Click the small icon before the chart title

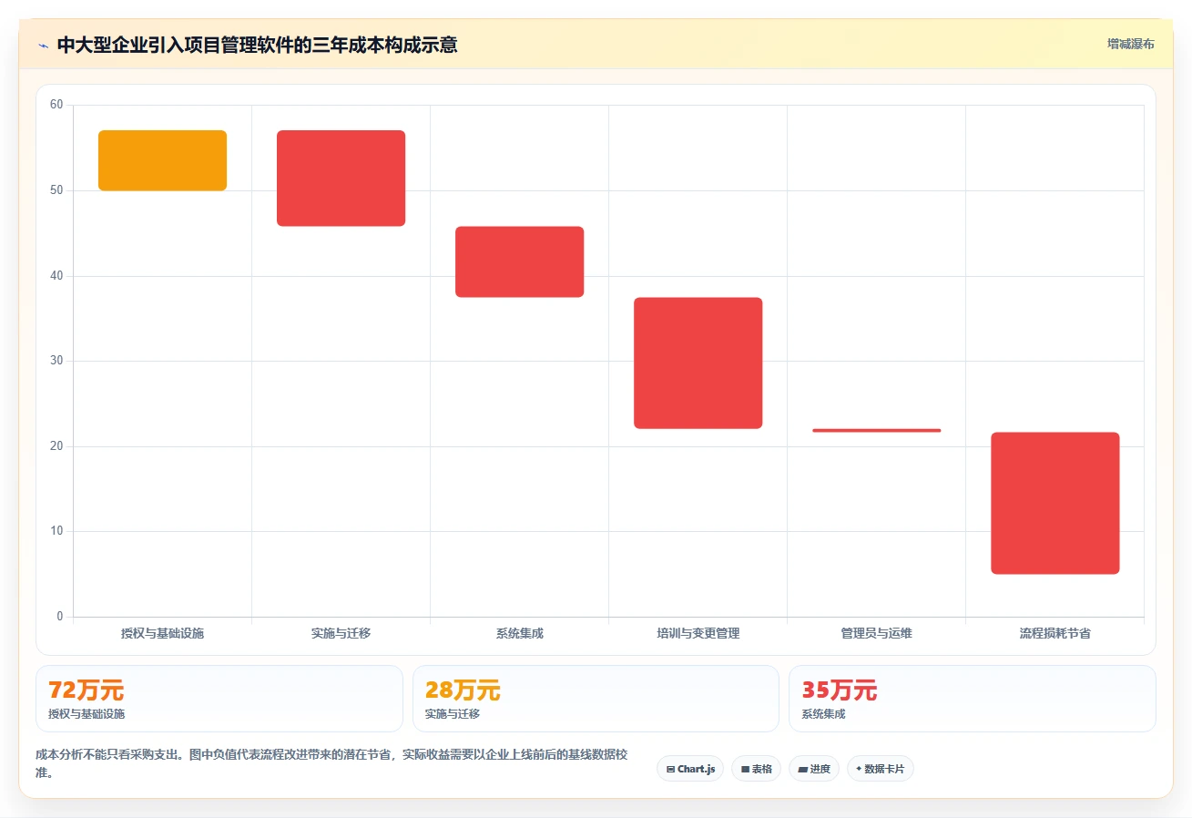coord(43,46)
